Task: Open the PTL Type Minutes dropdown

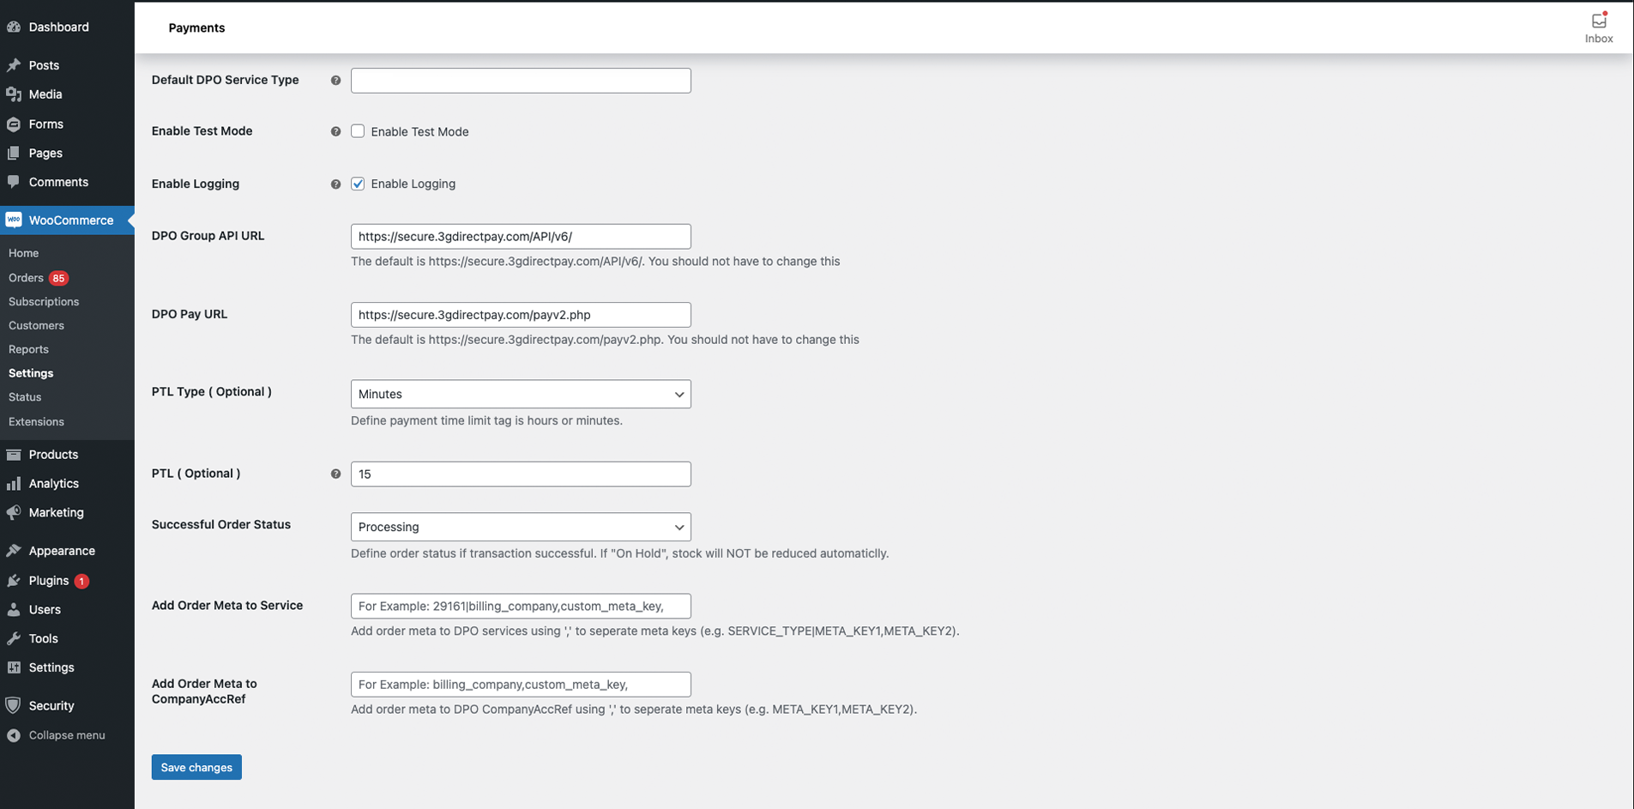Action: [521, 394]
